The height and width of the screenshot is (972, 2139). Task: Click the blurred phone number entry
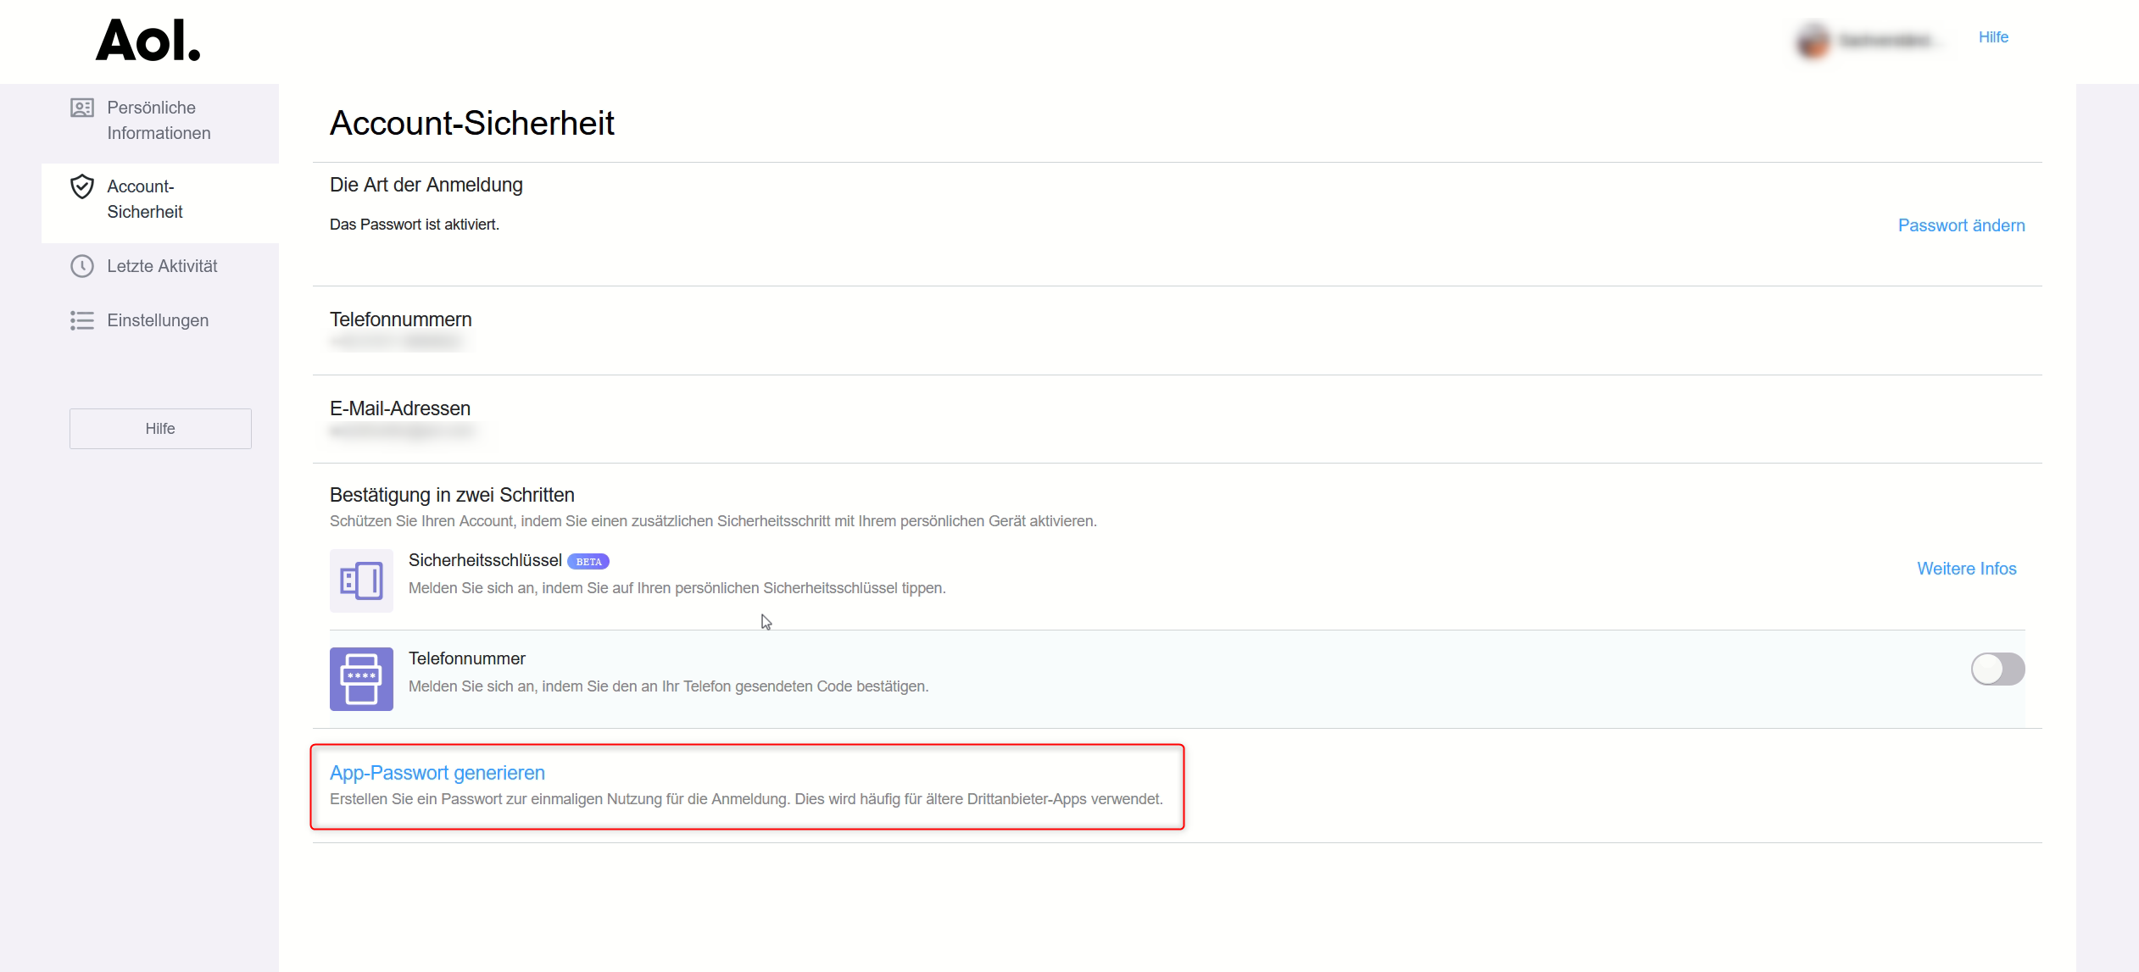398,342
